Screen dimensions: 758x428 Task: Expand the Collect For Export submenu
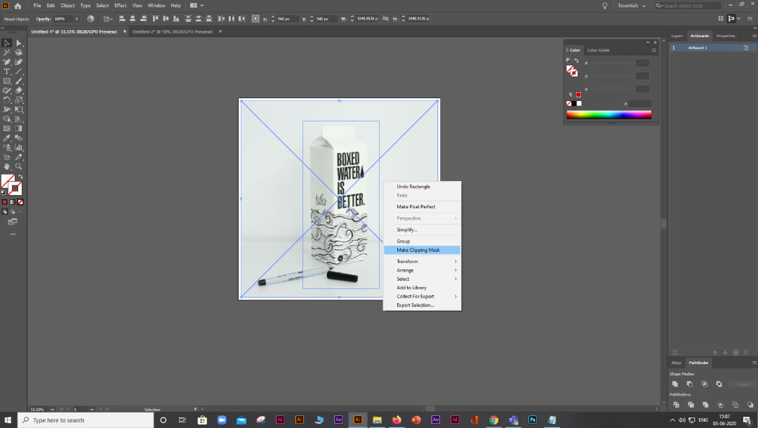point(422,296)
